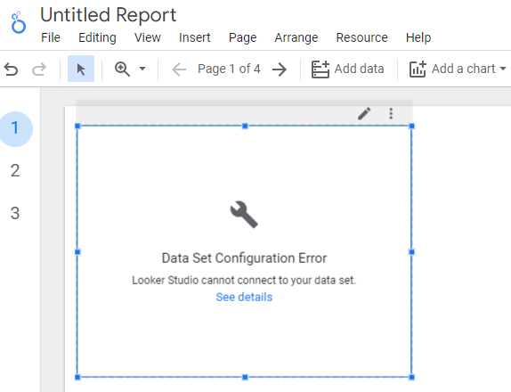Click Add data in the toolbar

[348, 69]
